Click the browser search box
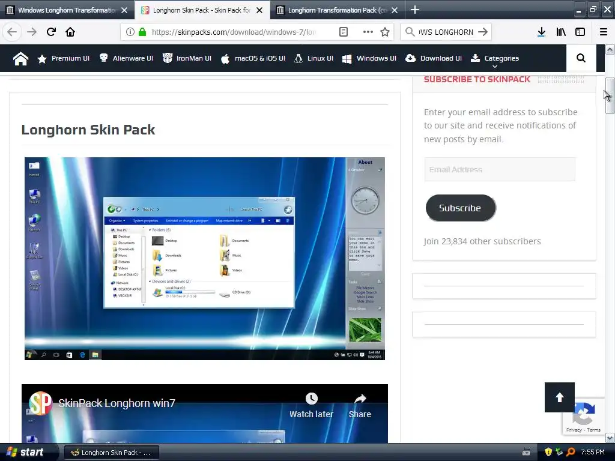The height and width of the screenshot is (461, 615). click(446, 32)
